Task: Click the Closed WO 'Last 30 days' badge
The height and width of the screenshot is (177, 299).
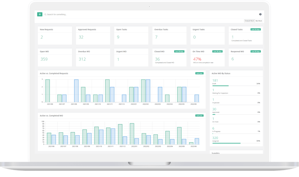Action: (179, 52)
